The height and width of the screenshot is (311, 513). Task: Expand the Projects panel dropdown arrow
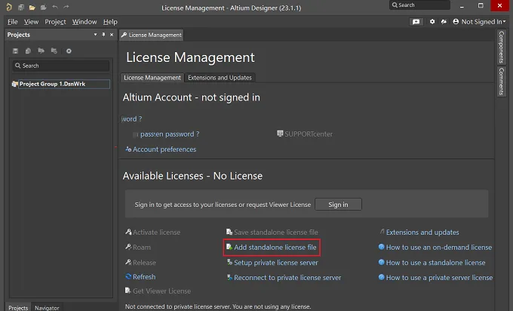pyautogui.click(x=95, y=35)
